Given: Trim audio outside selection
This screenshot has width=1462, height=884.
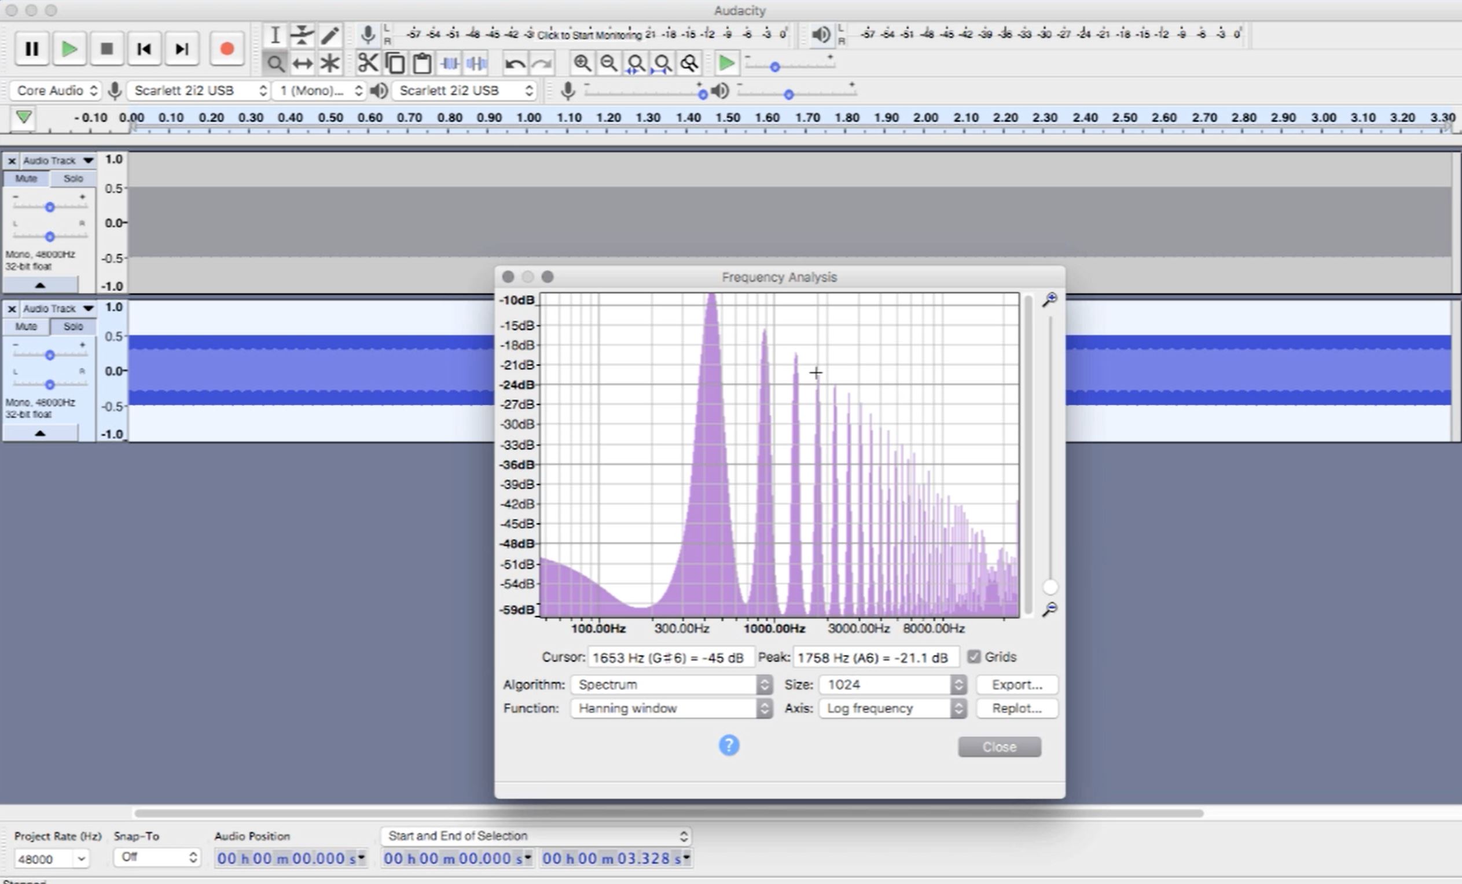Looking at the screenshot, I should (450, 63).
